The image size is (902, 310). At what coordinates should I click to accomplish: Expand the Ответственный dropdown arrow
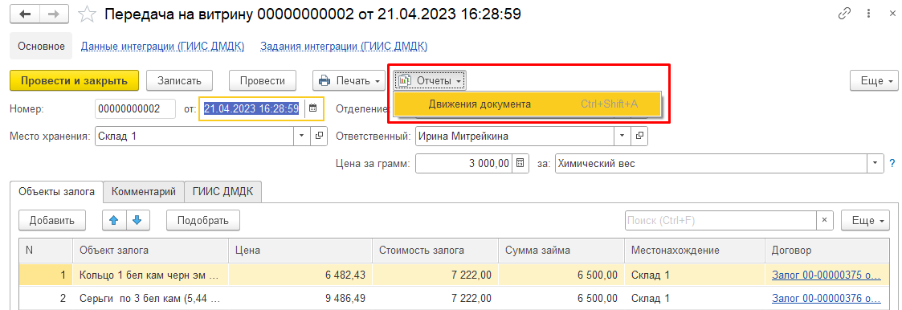pos(622,137)
